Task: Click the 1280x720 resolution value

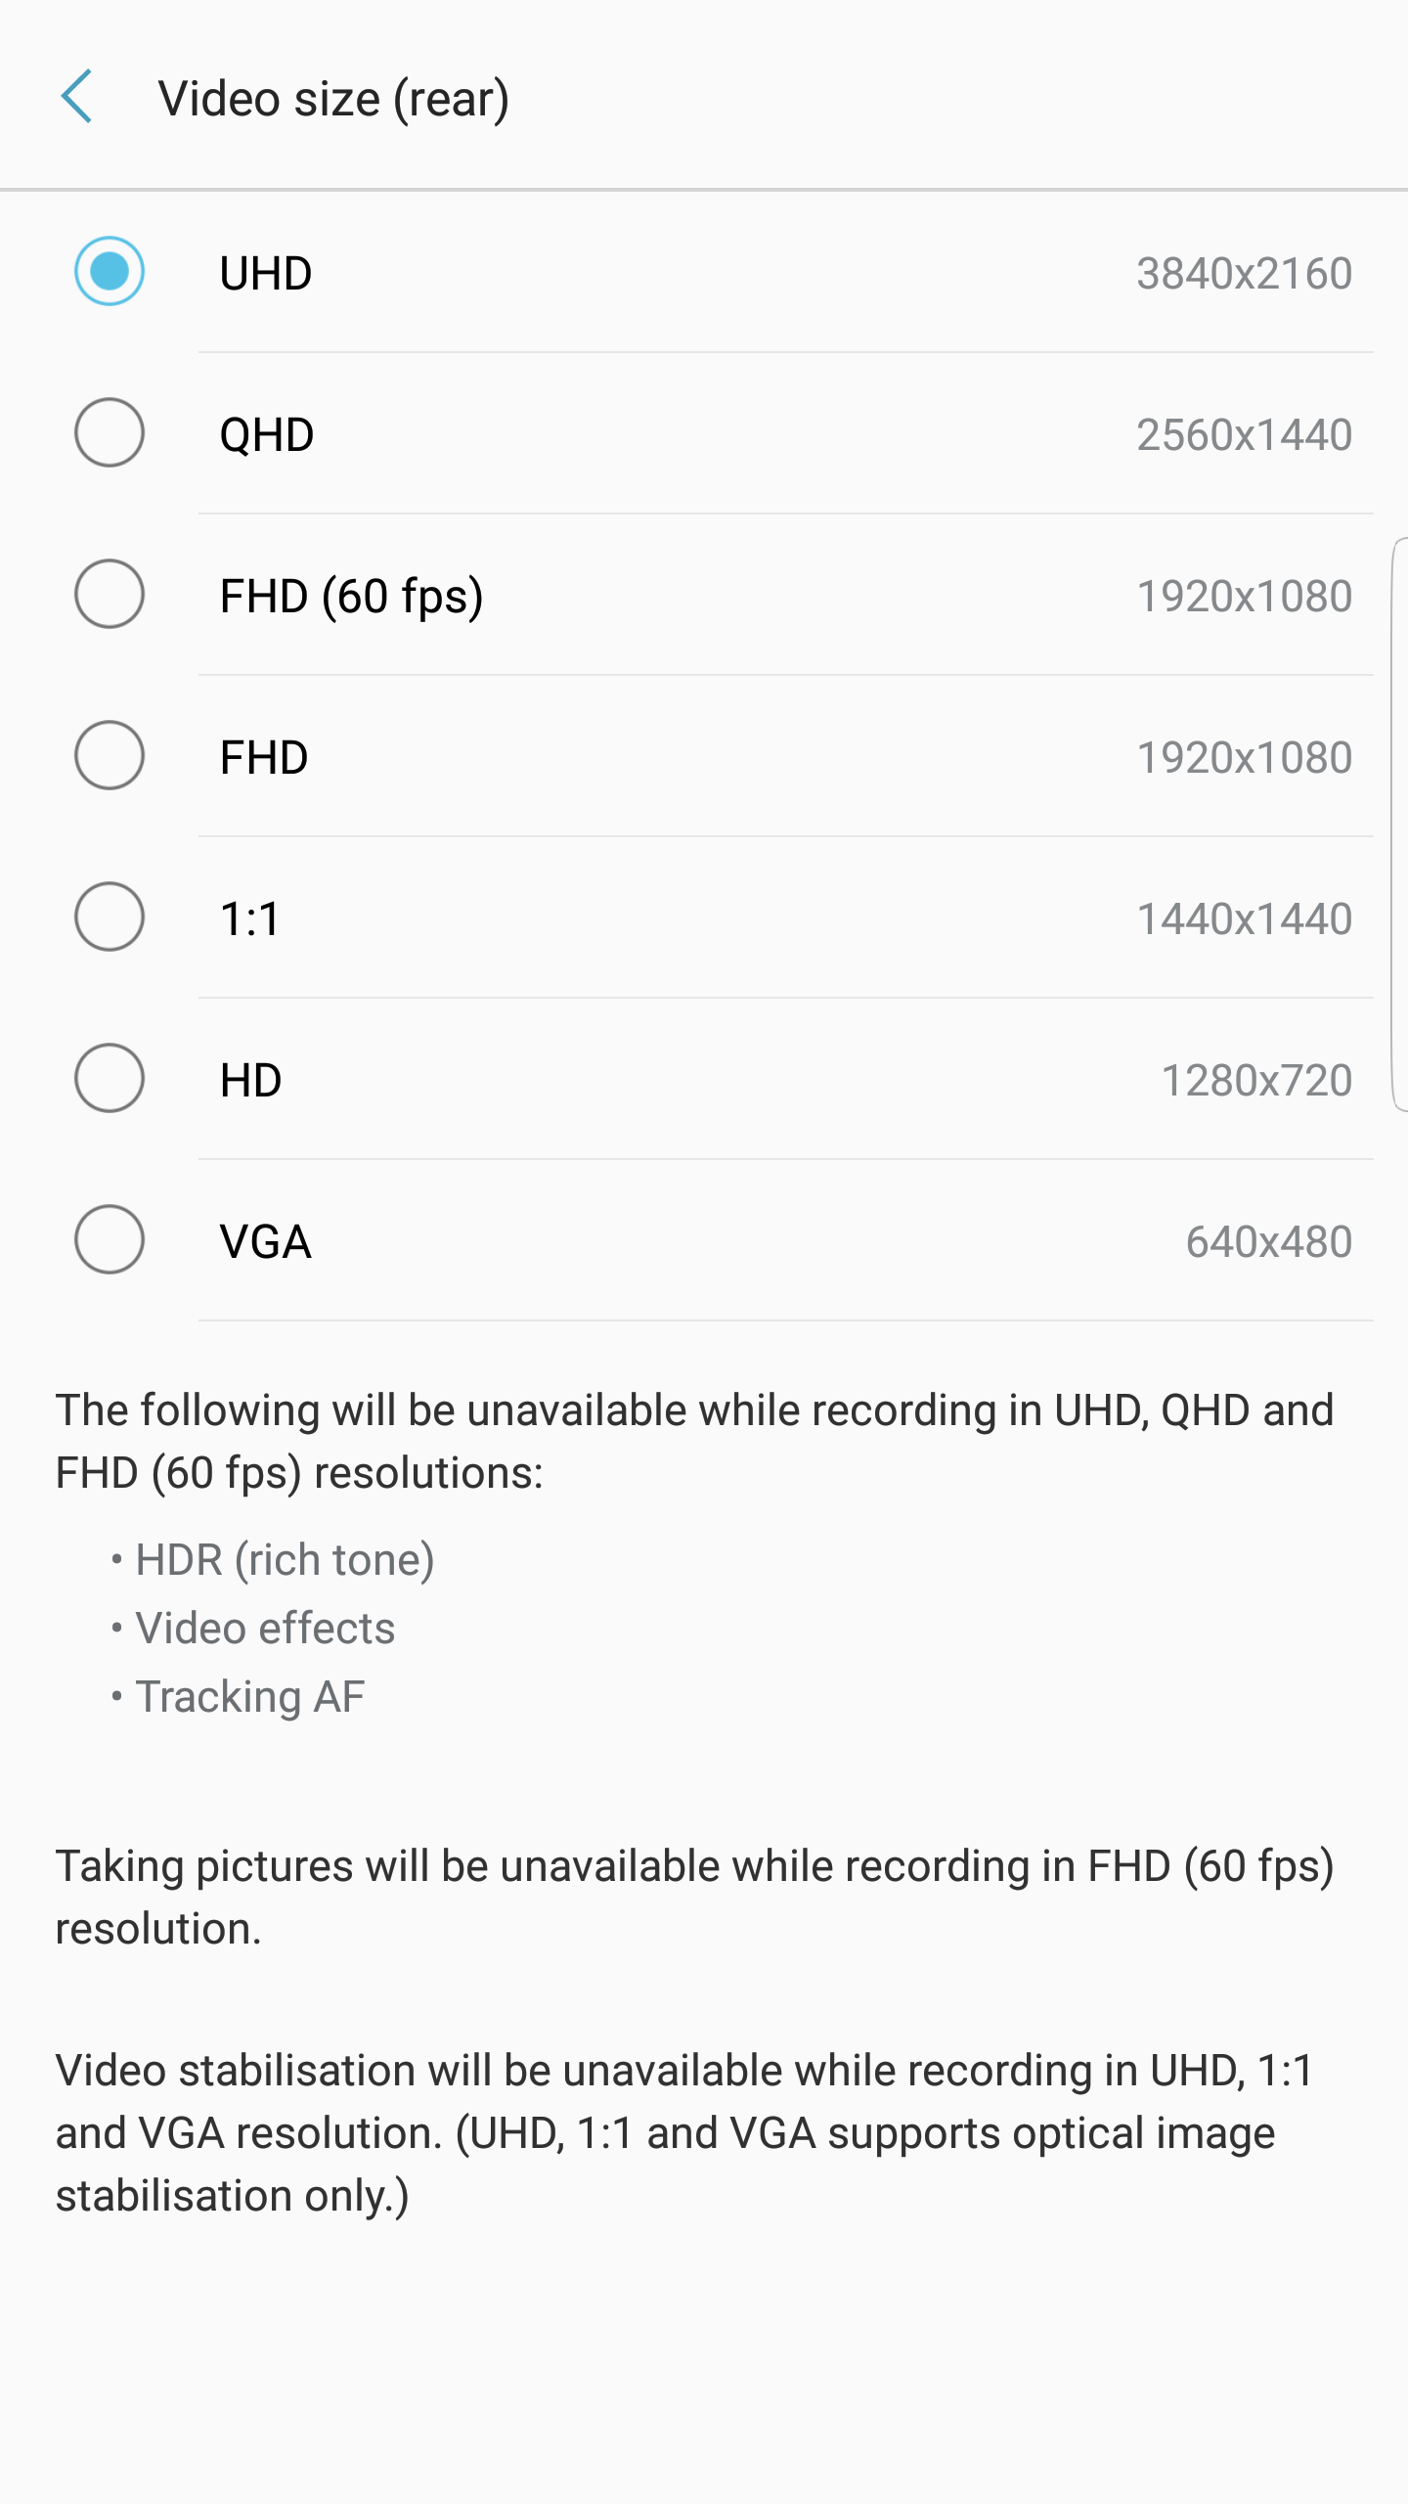Action: point(1256,1080)
